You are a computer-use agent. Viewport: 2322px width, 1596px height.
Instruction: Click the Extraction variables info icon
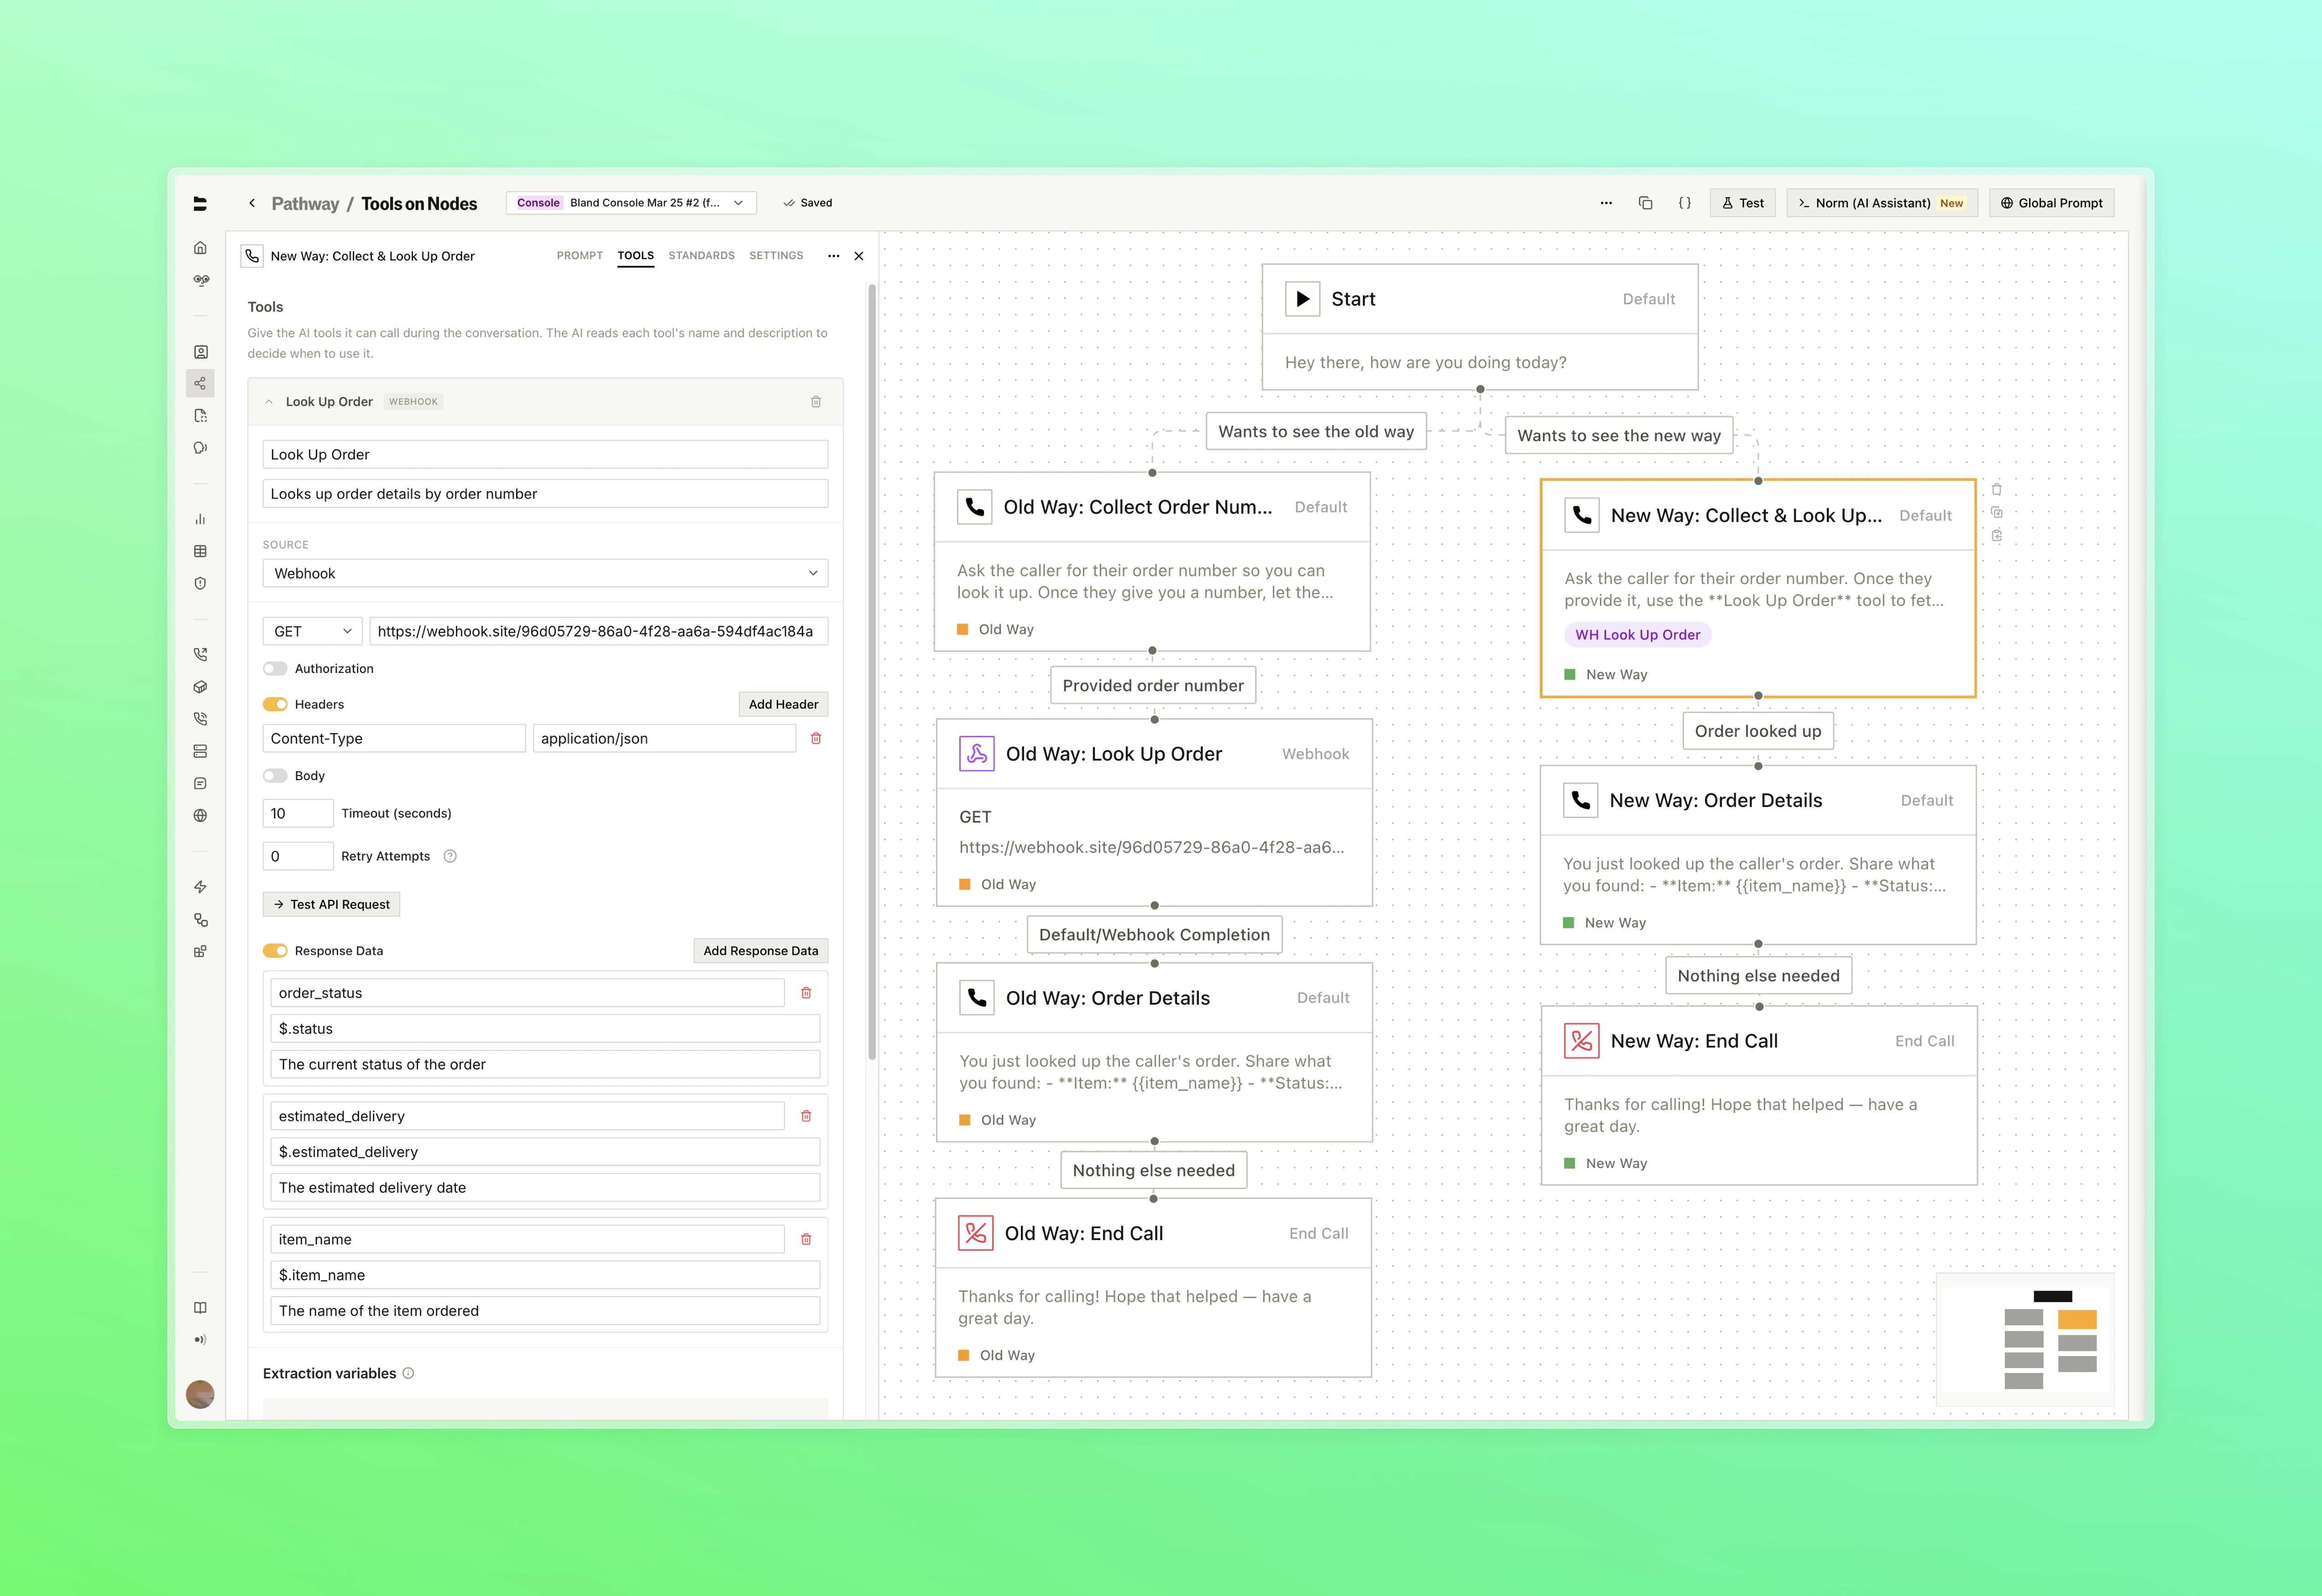pos(408,1373)
